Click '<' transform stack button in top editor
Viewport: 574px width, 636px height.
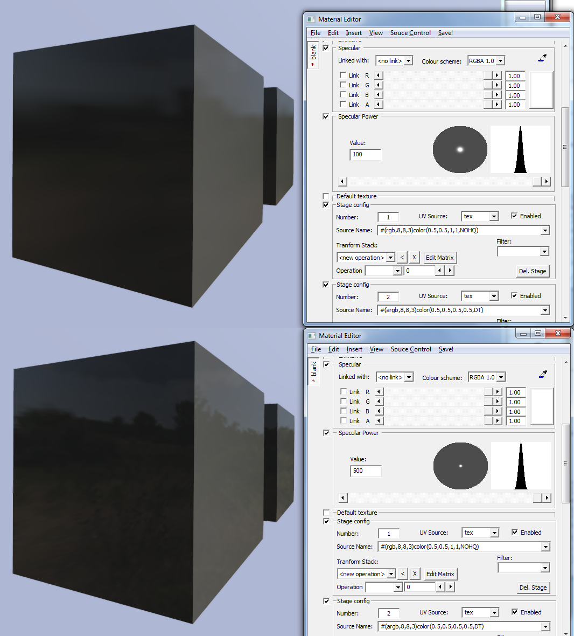[402, 258]
